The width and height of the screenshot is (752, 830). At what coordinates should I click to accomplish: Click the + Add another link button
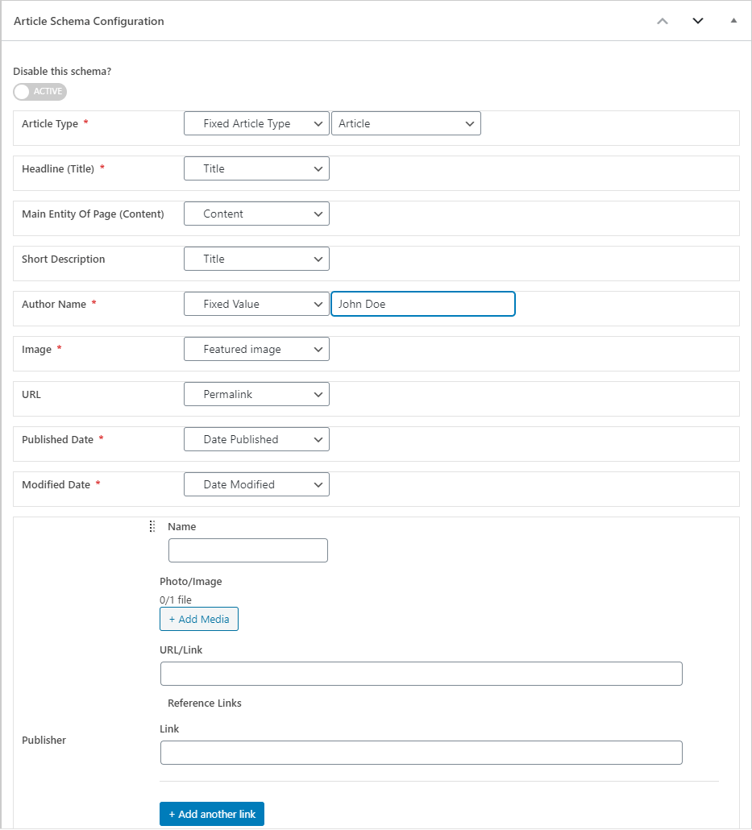coord(212,814)
